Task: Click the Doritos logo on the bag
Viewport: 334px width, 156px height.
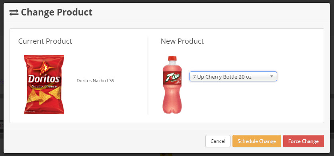Action: pos(44,79)
